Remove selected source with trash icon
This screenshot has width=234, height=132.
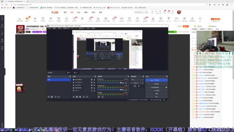77,97
